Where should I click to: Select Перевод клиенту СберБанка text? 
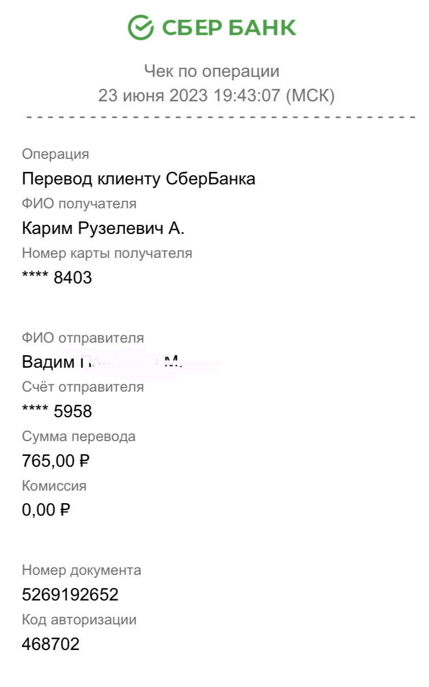[139, 179]
